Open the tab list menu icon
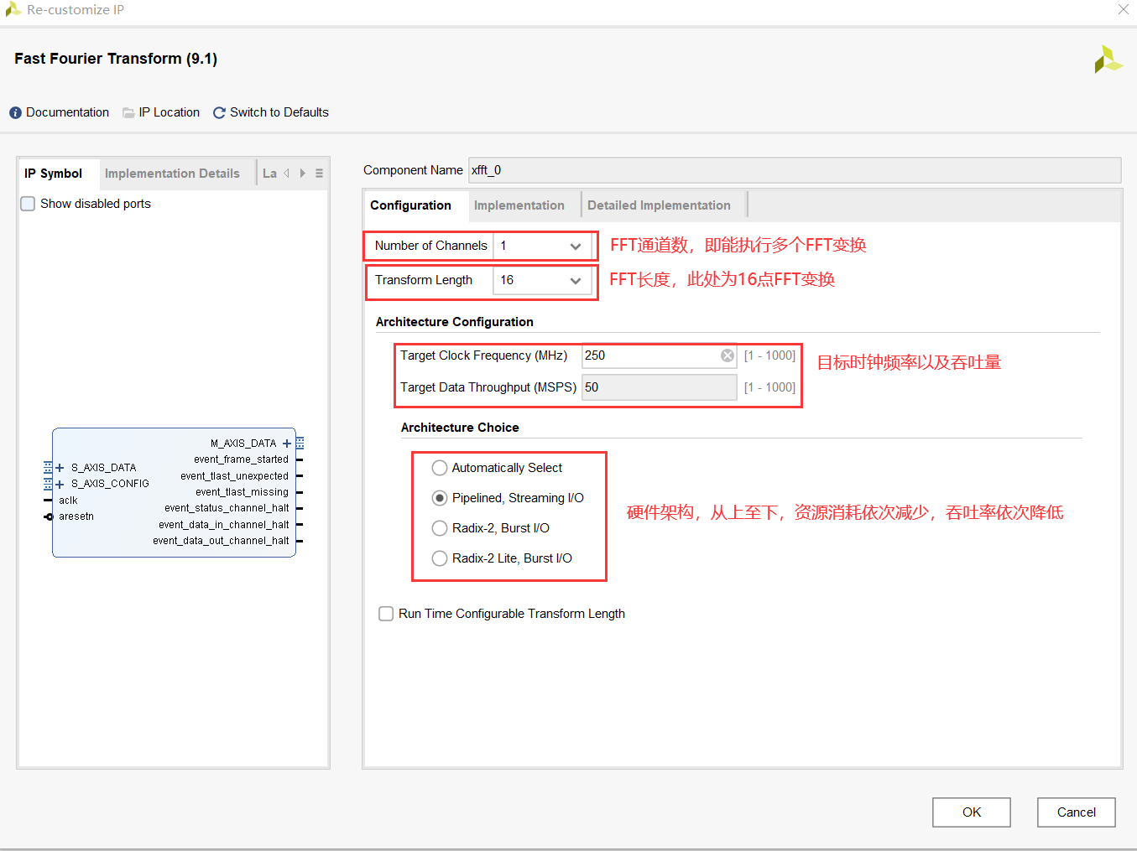Viewport: 1137px width, 851px height. [319, 174]
